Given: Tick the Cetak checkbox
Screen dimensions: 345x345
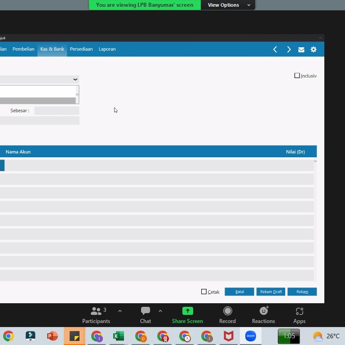Looking at the screenshot, I should [204, 292].
